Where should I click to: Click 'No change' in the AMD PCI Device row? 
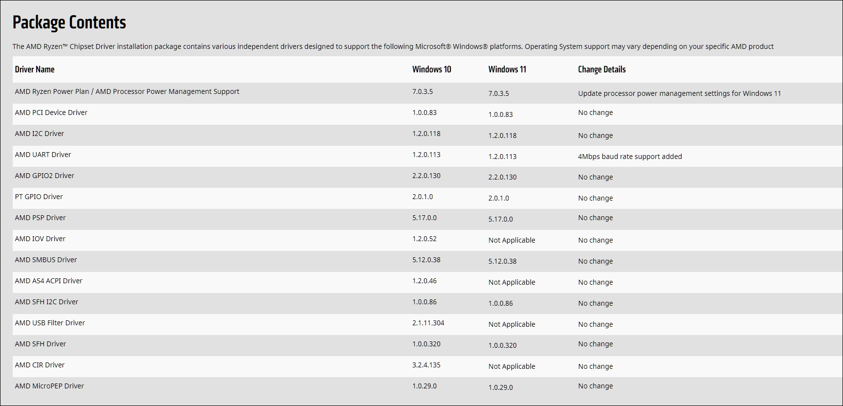(x=596, y=113)
